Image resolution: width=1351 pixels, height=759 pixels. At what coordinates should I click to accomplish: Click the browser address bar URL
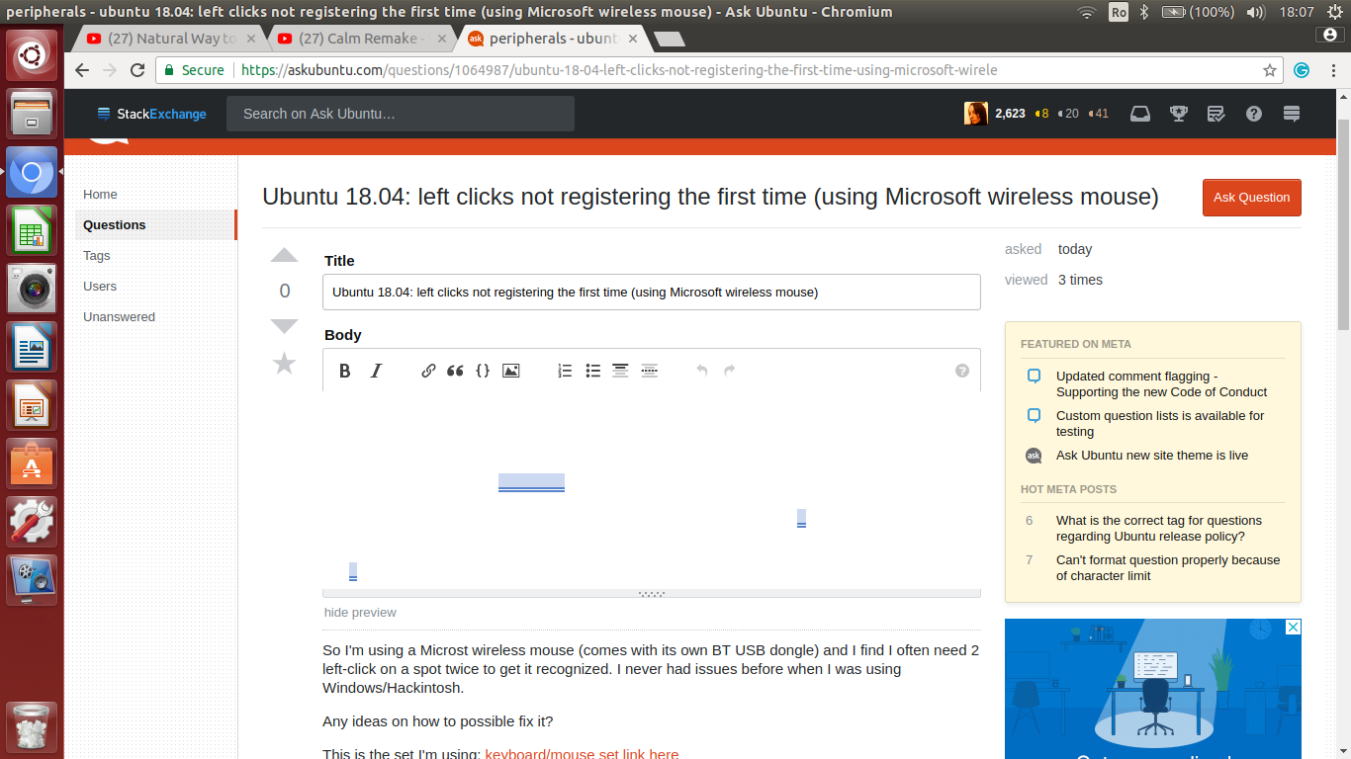[619, 70]
